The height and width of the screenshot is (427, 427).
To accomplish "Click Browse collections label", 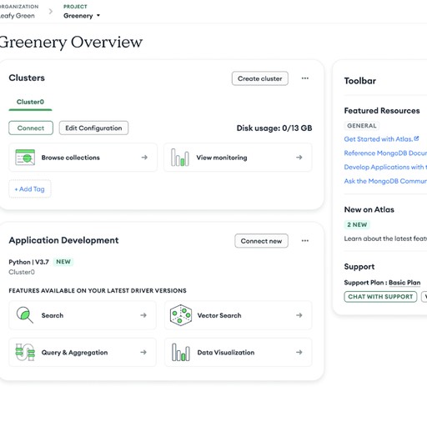I will coord(71,158).
